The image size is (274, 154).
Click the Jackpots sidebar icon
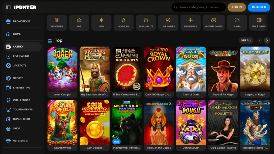pos(8,66)
